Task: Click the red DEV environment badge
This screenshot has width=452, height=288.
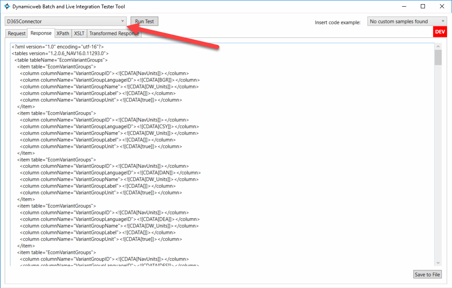Action: tap(440, 32)
